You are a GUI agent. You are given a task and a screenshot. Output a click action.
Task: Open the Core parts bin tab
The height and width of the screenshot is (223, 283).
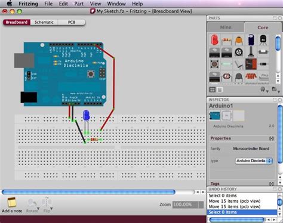263,27
